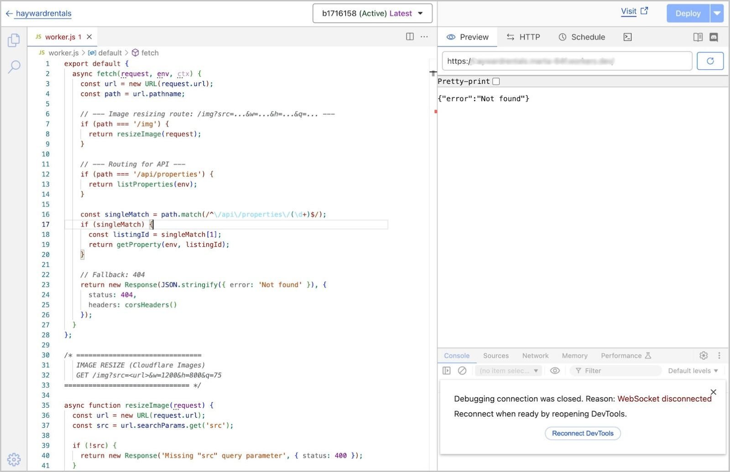Open the Network panel tab
Screen dimensions: 730x472
[x=535, y=355]
